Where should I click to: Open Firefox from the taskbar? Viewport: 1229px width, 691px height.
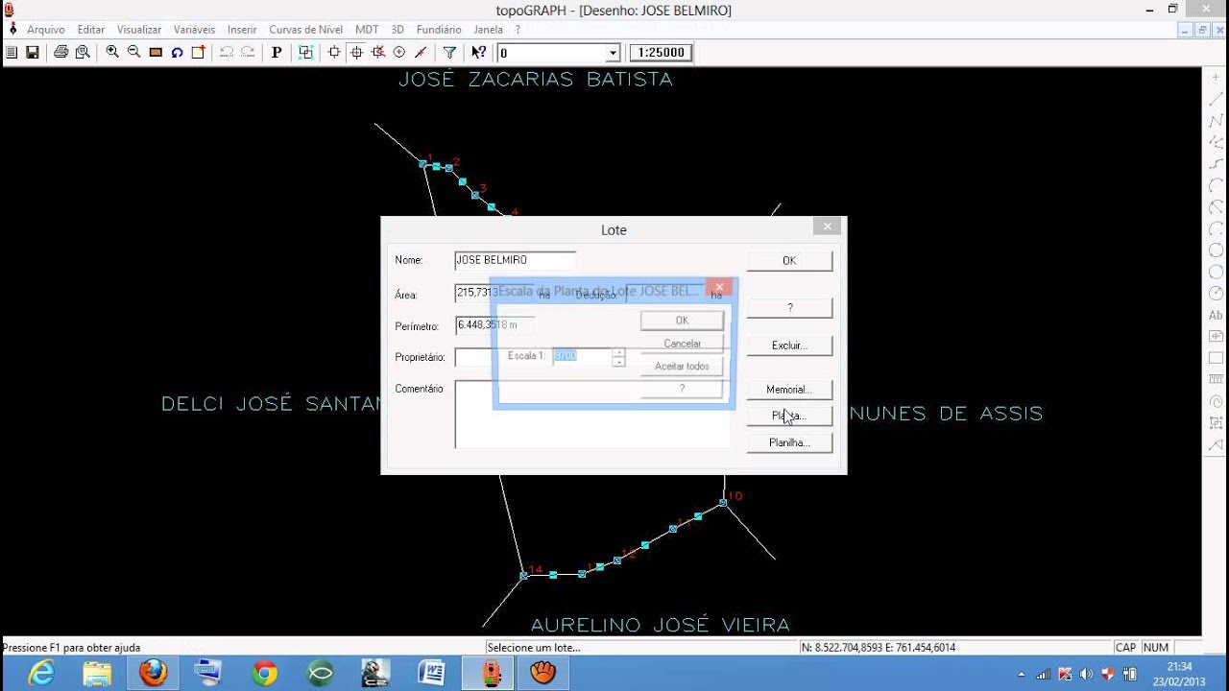(153, 673)
